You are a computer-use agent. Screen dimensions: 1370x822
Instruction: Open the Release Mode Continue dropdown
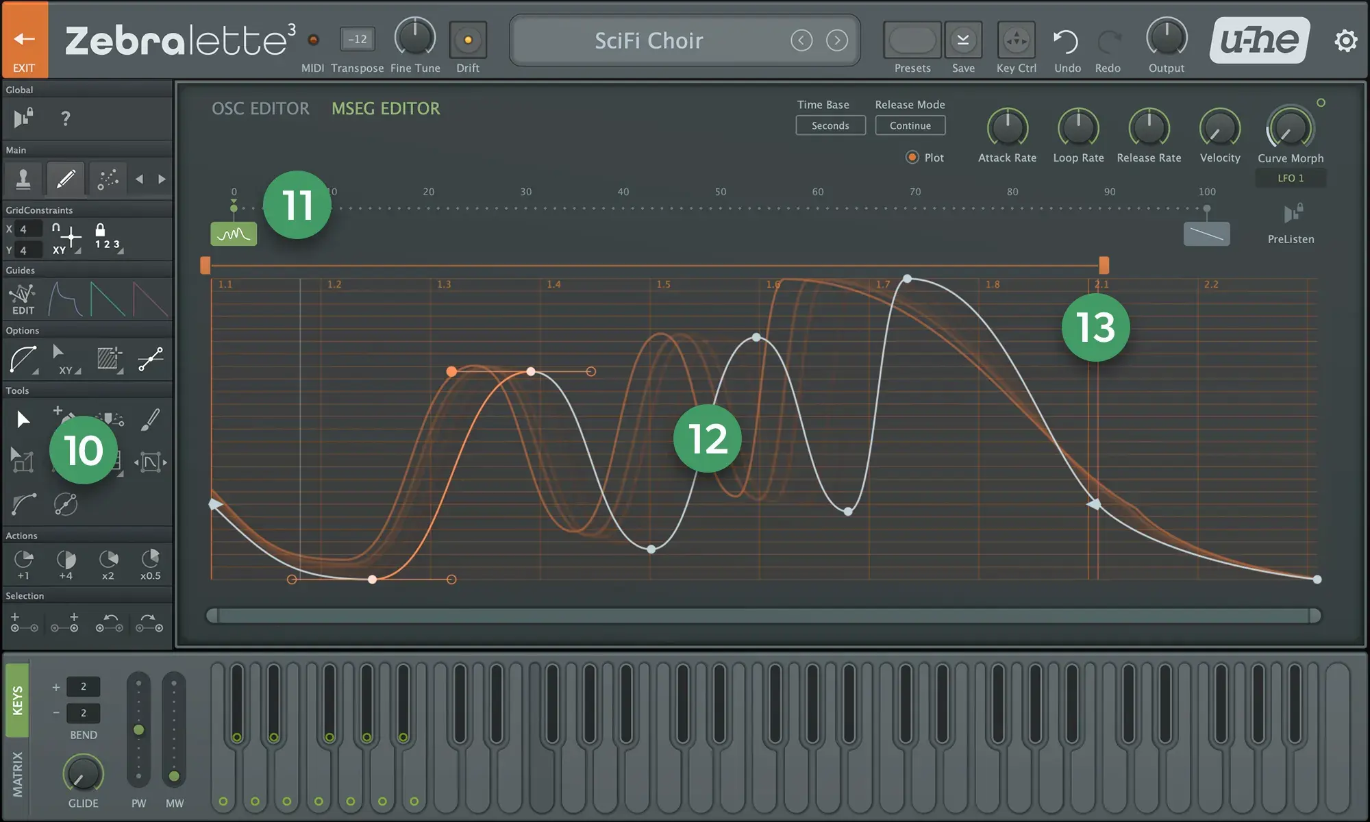(910, 125)
